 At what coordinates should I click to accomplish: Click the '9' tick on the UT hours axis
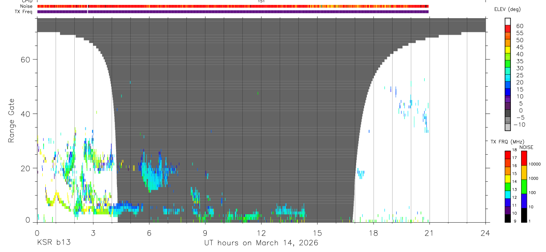click(205, 232)
